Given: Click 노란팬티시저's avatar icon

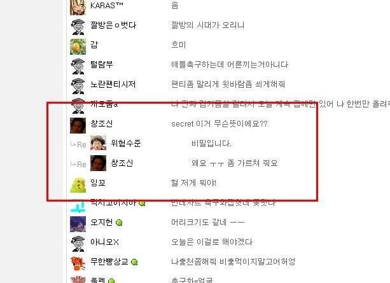Looking at the screenshot, I should pyautogui.click(x=78, y=86).
